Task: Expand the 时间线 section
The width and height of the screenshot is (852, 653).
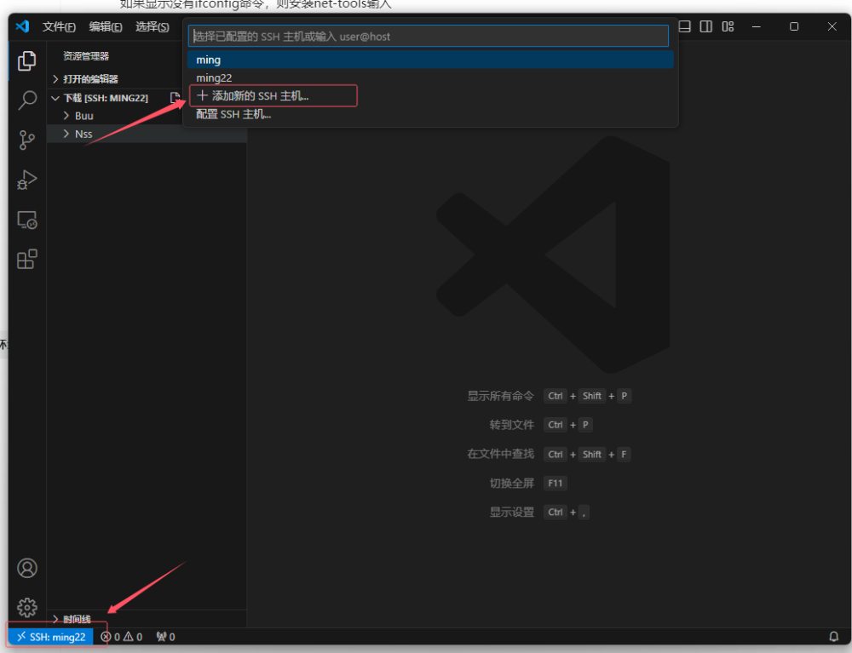Action: [x=77, y=619]
